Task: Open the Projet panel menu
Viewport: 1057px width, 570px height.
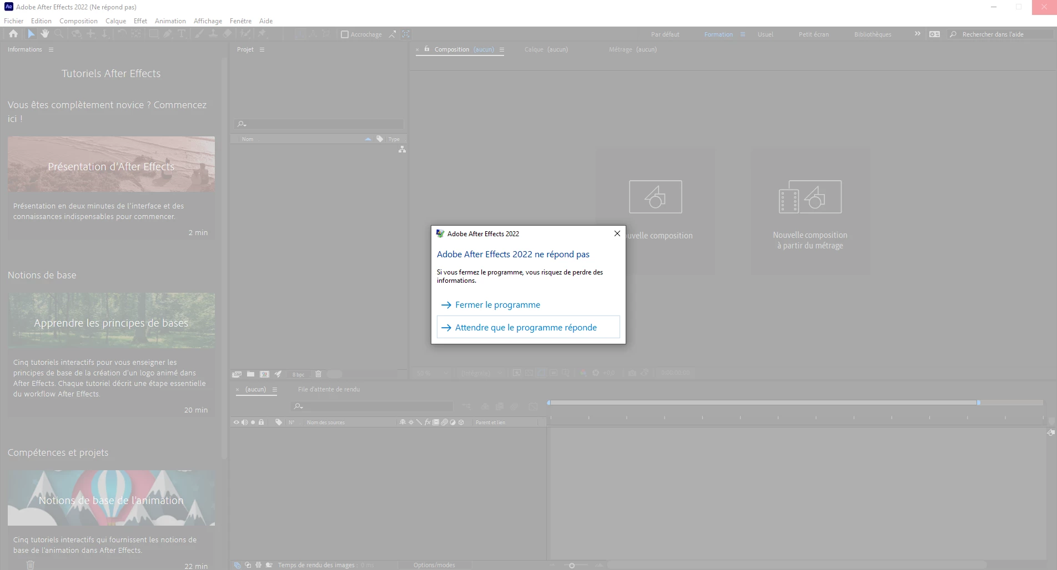Action: pyautogui.click(x=262, y=49)
